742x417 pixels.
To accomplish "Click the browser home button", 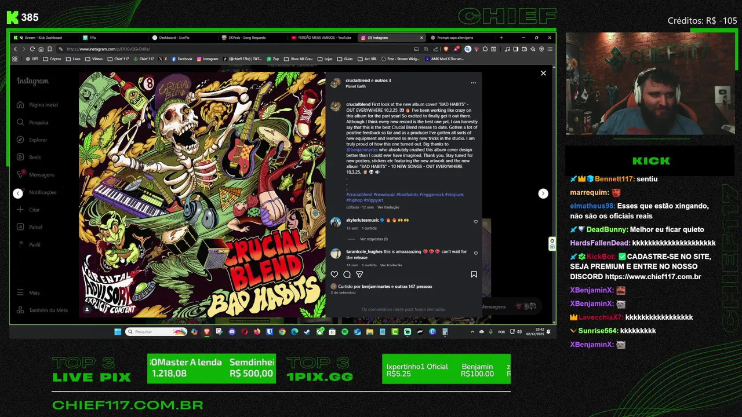I will click(x=41, y=49).
